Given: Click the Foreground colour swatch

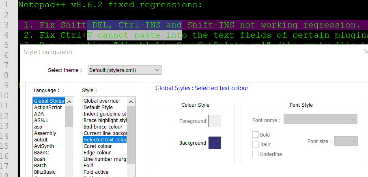Looking at the screenshot, I should pyautogui.click(x=215, y=121).
